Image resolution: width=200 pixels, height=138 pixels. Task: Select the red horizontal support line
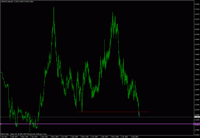click(x=113, y=112)
